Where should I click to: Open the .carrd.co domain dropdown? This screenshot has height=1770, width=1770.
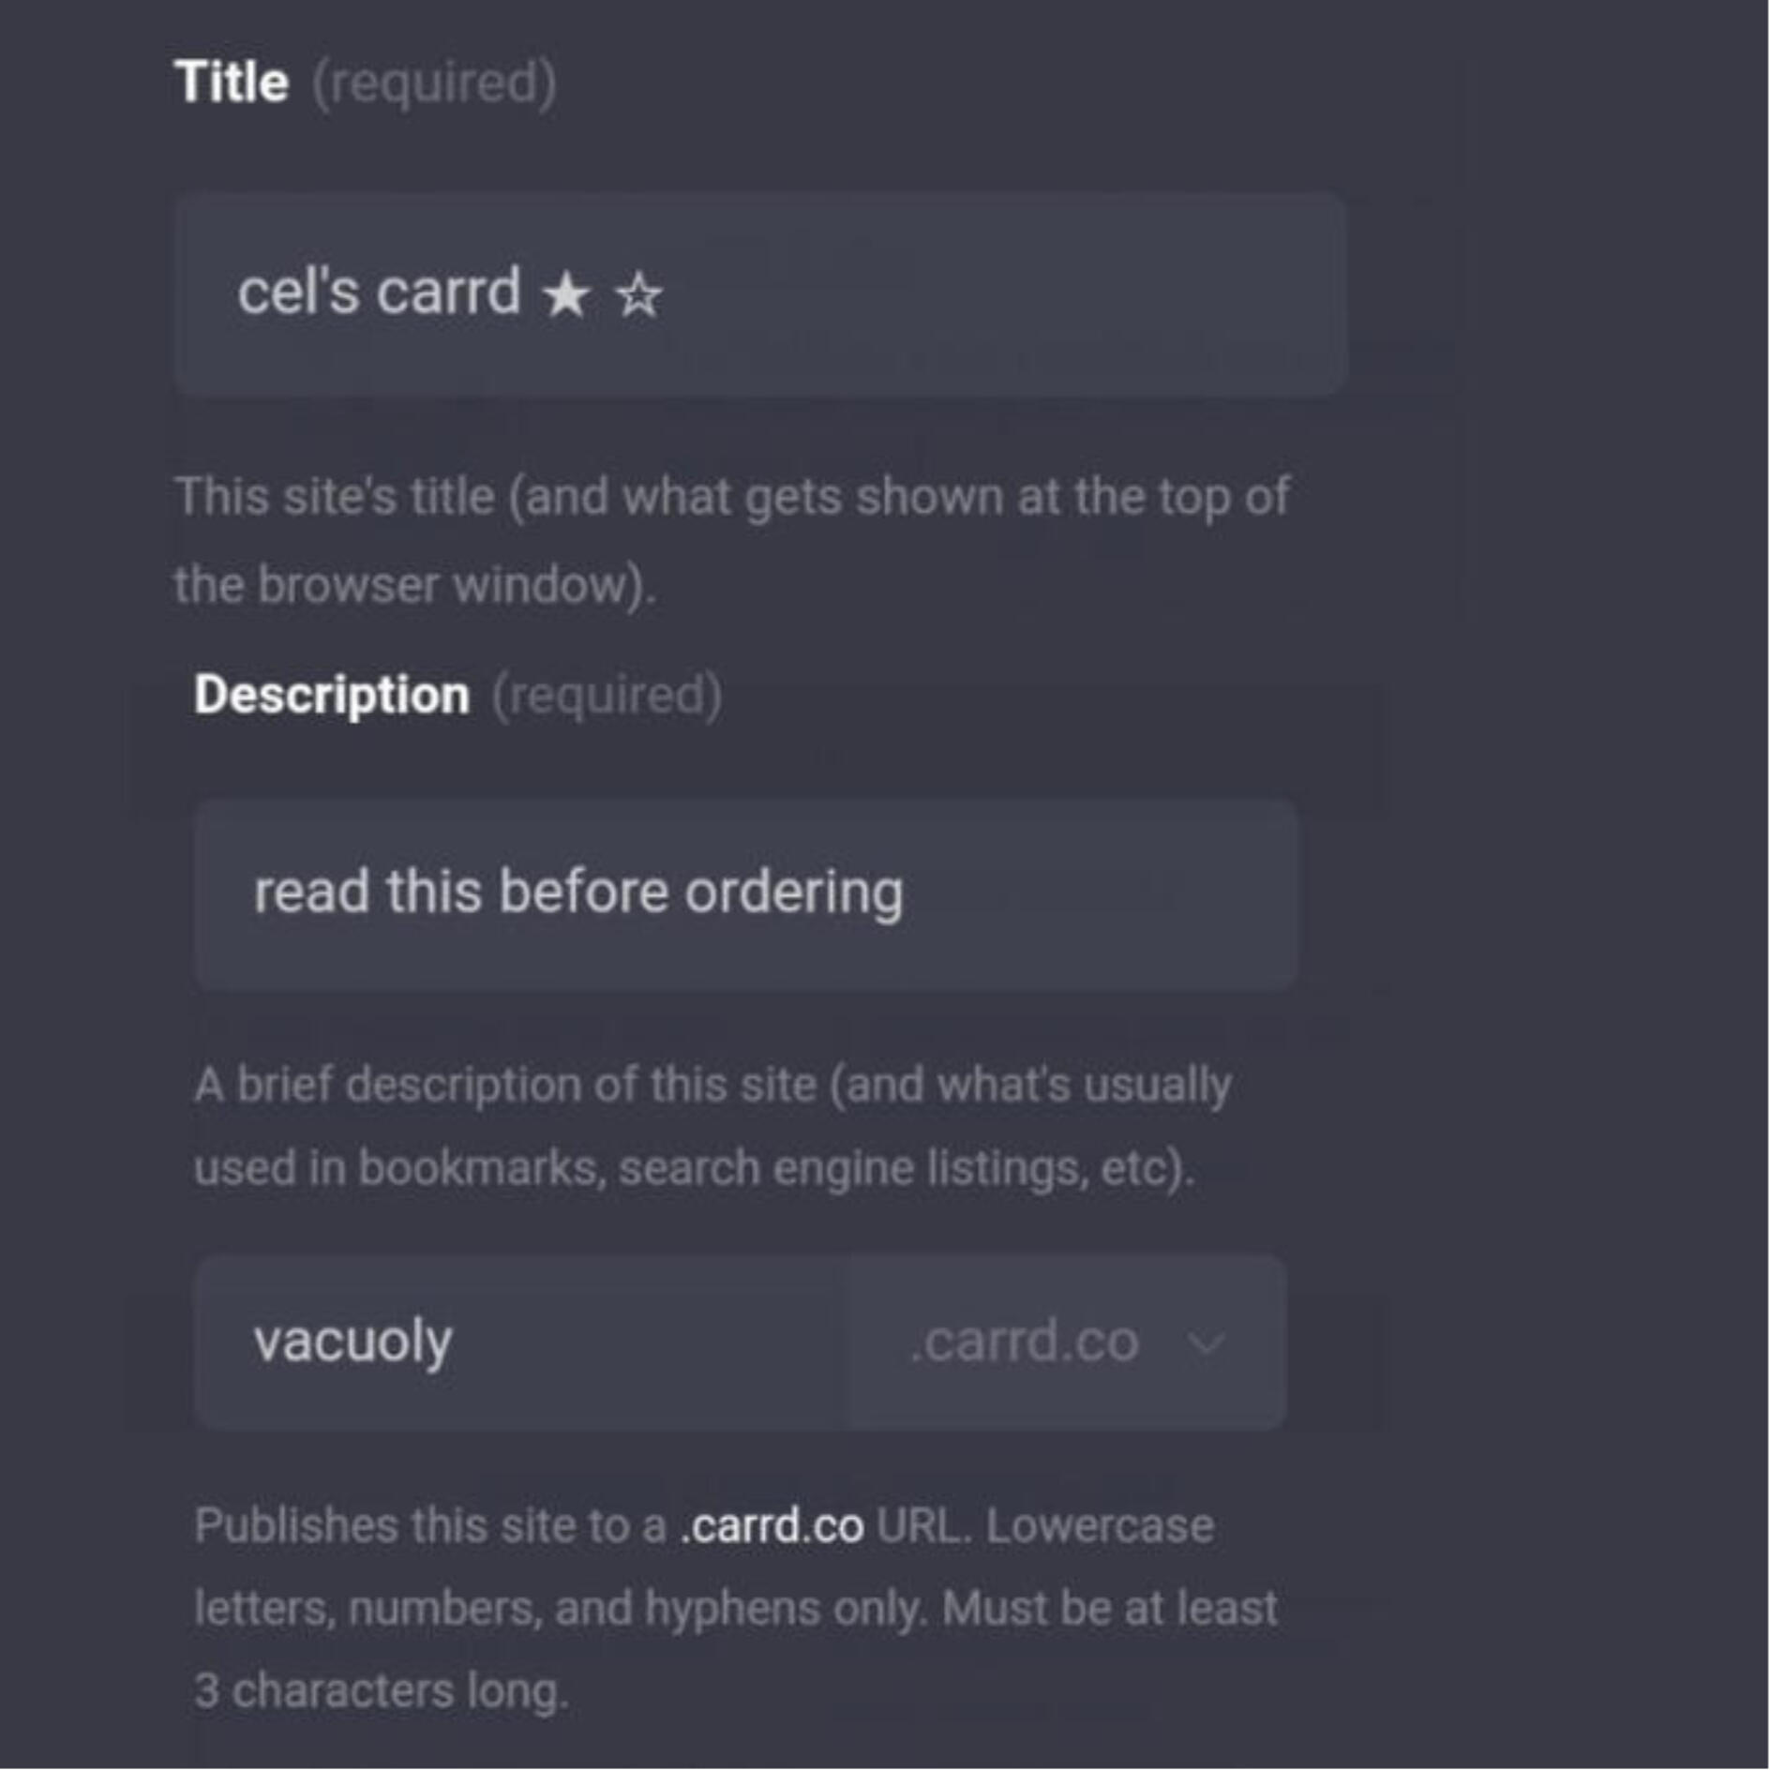point(1067,1342)
